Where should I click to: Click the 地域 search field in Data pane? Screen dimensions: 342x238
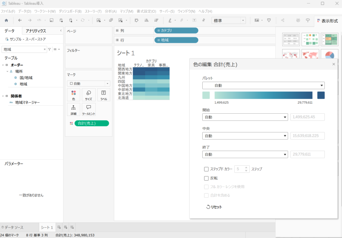tap(22, 49)
